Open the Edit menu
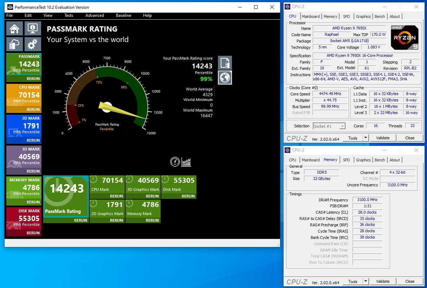The image size is (427, 288). click(x=28, y=15)
